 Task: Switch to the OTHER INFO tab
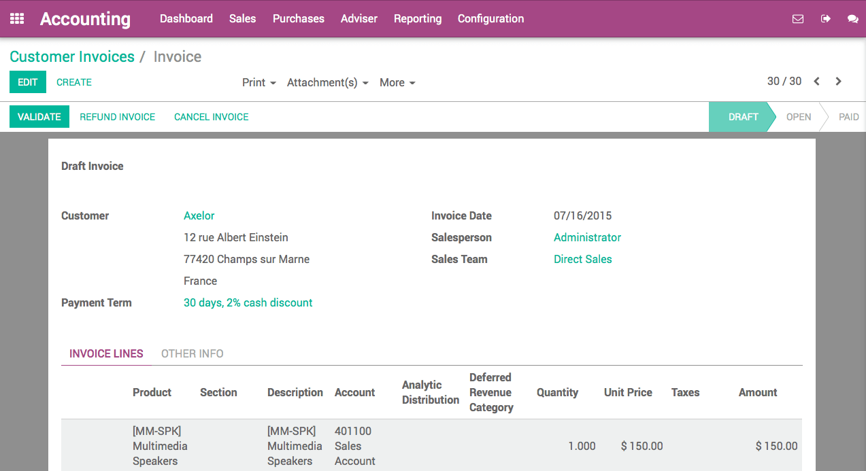tap(193, 353)
